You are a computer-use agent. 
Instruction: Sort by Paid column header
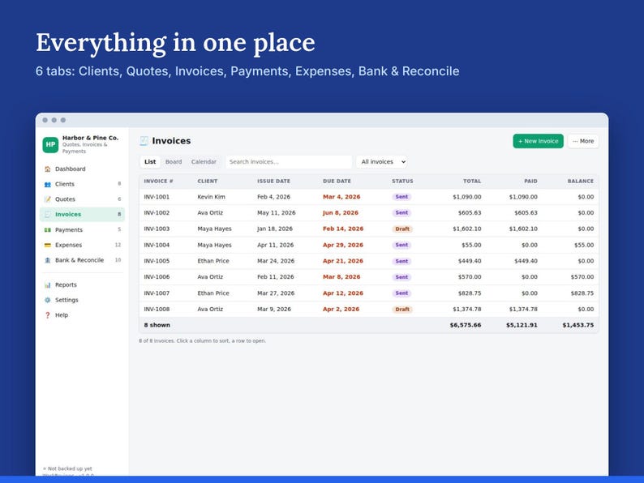pyautogui.click(x=530, y=181)
